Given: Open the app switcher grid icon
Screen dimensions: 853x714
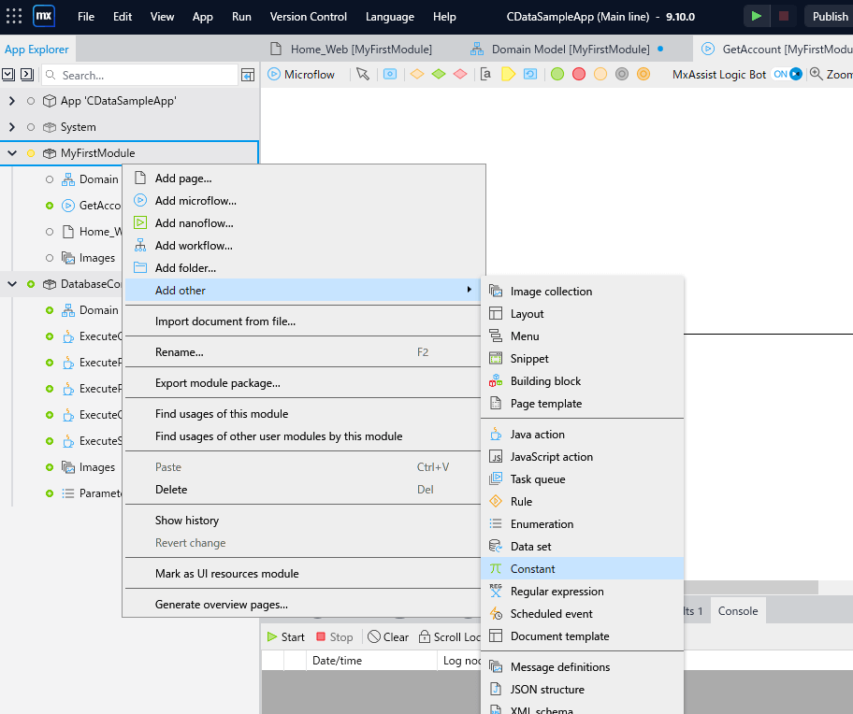Looking at the screenshot, I should [x=14, y=16].
